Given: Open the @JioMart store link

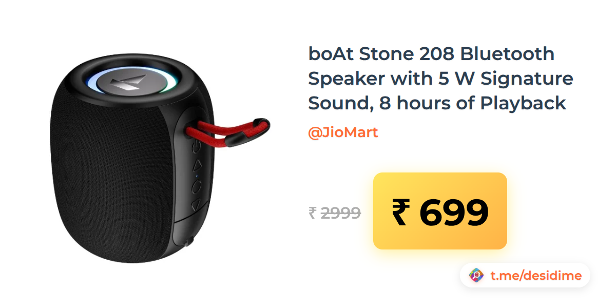Looking at the screenshot, I should point(343,132).
